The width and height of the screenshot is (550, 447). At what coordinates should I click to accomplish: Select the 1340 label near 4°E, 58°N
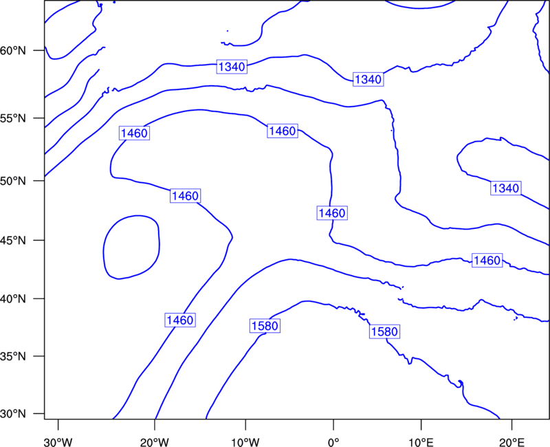pos(368,80)
